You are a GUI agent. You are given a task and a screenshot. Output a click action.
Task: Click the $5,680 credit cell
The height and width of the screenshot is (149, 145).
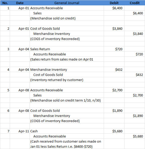[x=135, y=136]
